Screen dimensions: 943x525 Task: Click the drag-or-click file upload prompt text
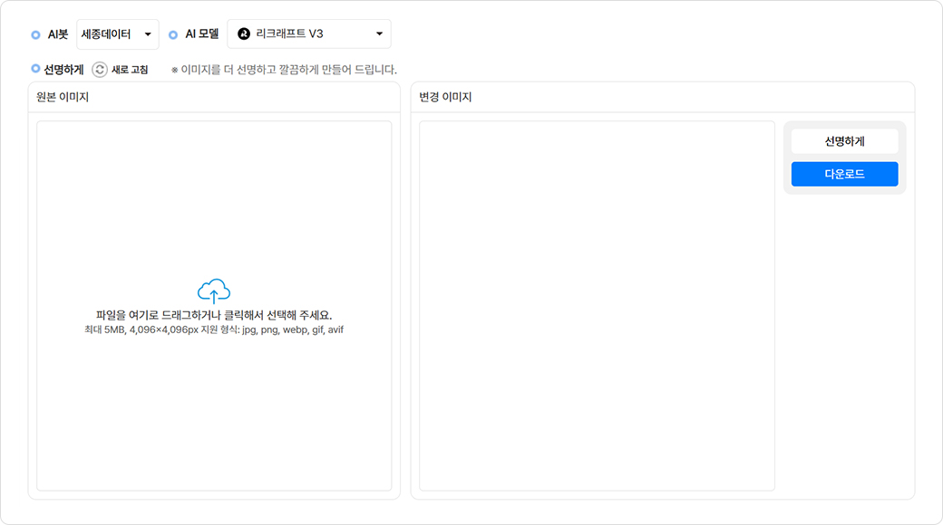[214, 315]
